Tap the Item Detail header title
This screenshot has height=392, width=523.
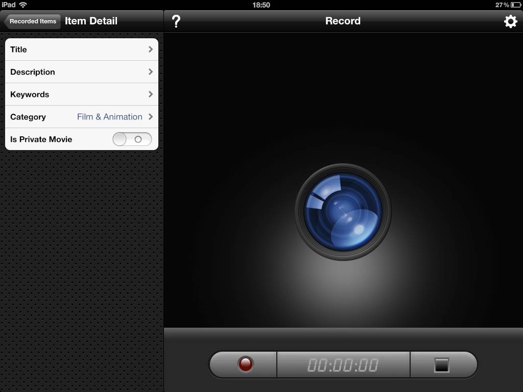(x=91, y=21)
